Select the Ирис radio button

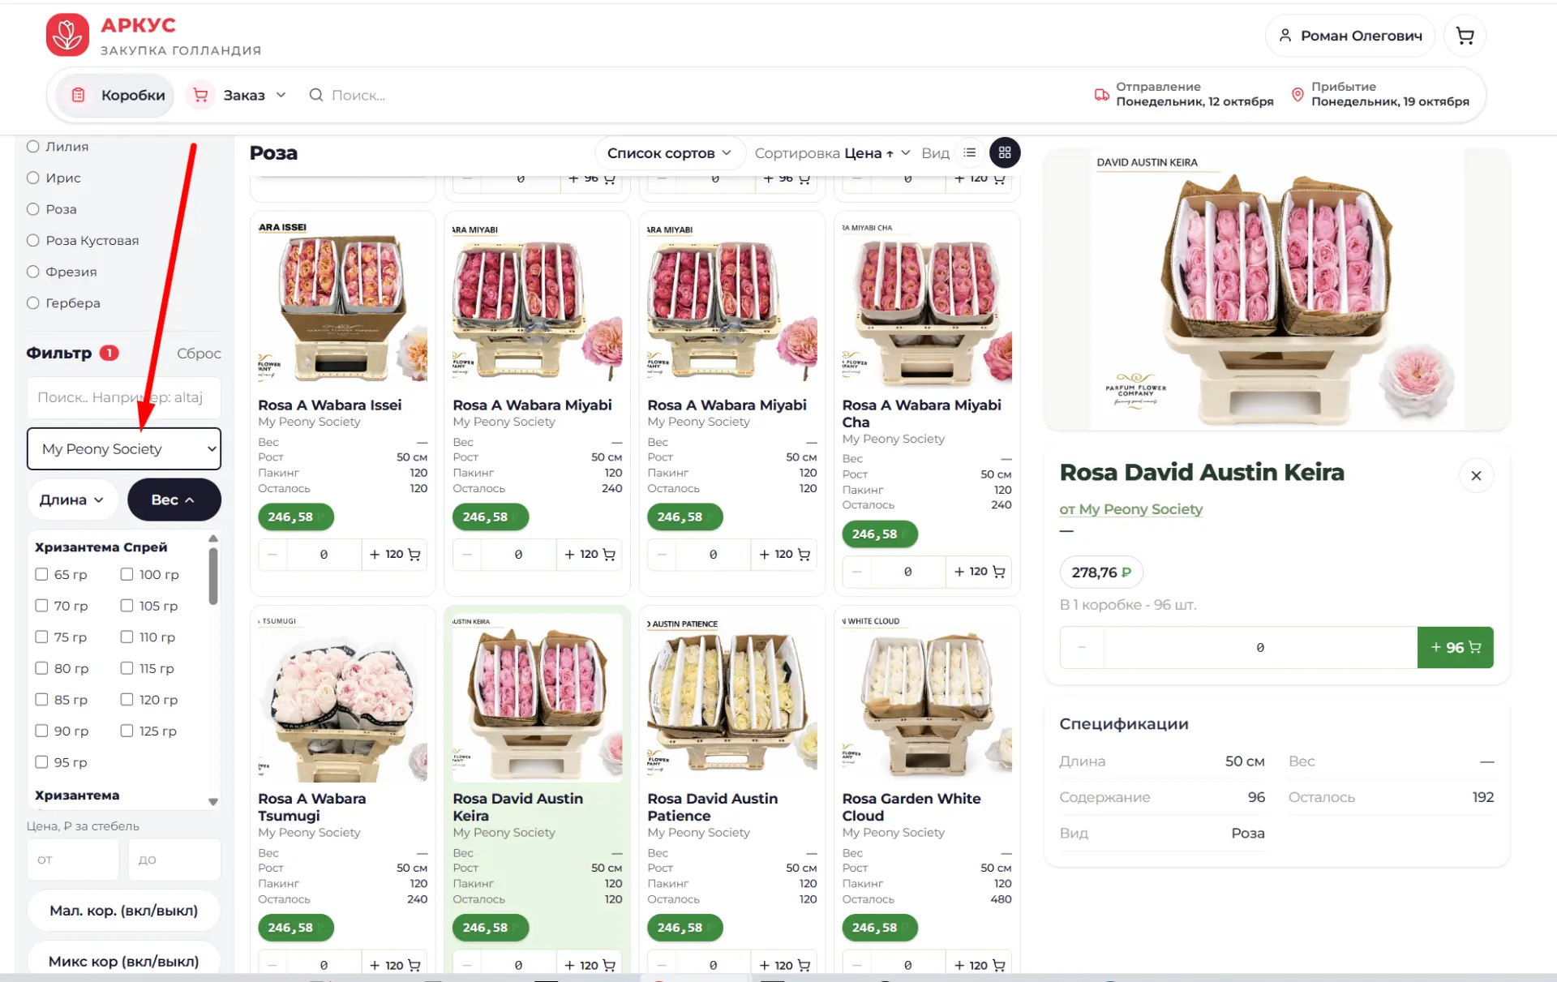pyautogui.click(x=33, y=178)
